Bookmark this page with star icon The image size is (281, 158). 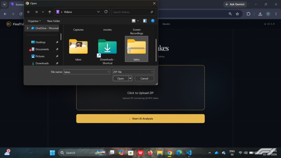[237, 14]
